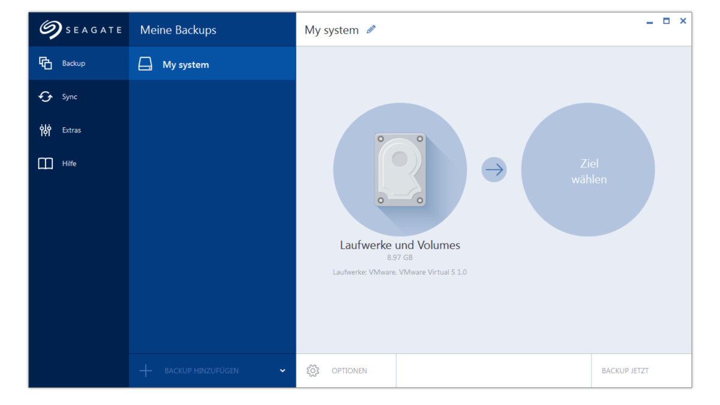Click the Meine Backups header
Screen dimensions: 720x405
click(x=178, y=30)
